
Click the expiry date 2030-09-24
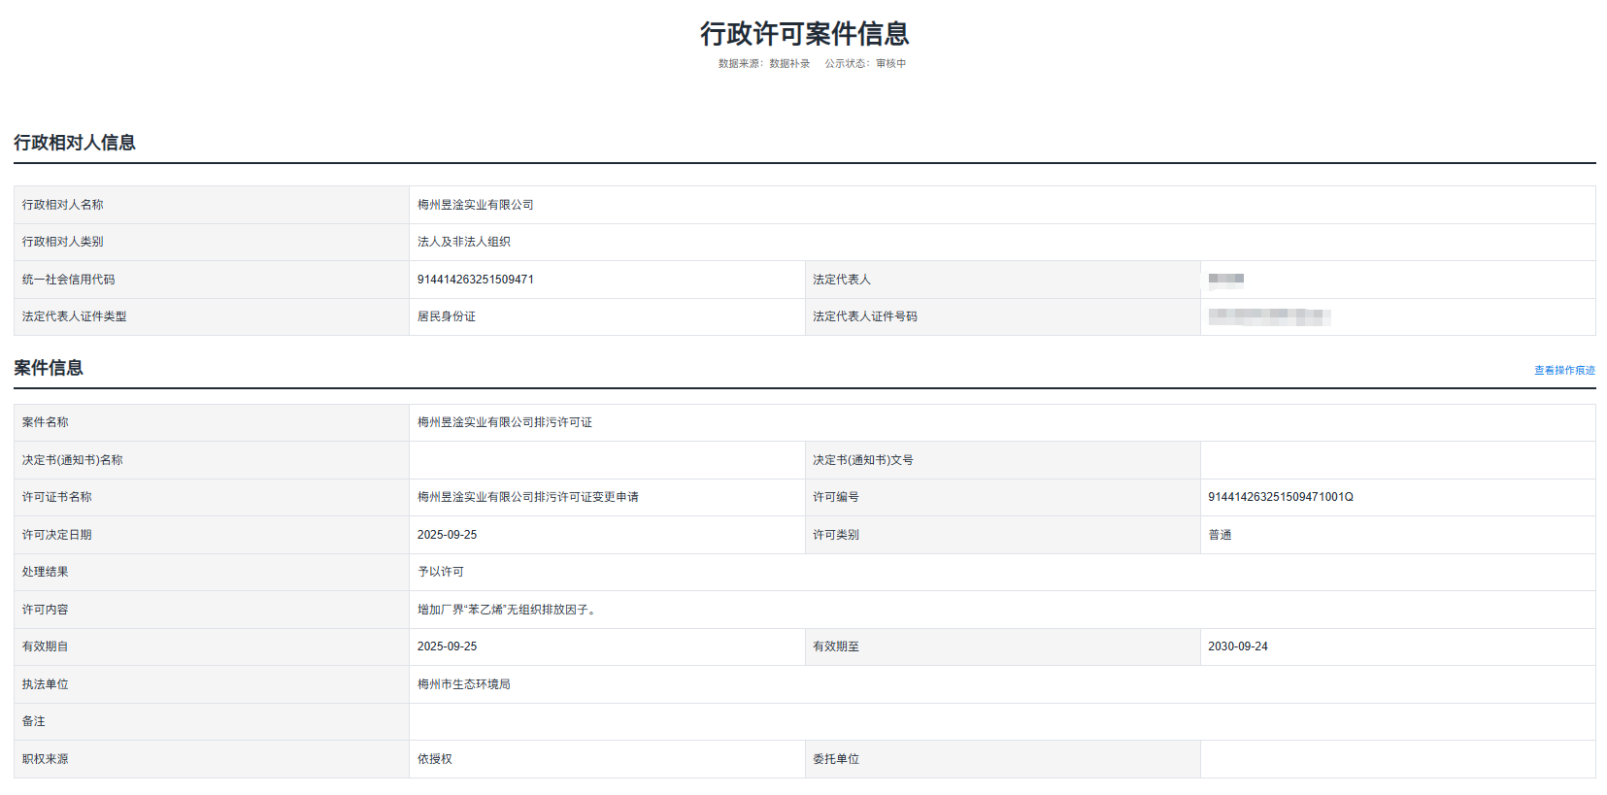(1237, 646)
